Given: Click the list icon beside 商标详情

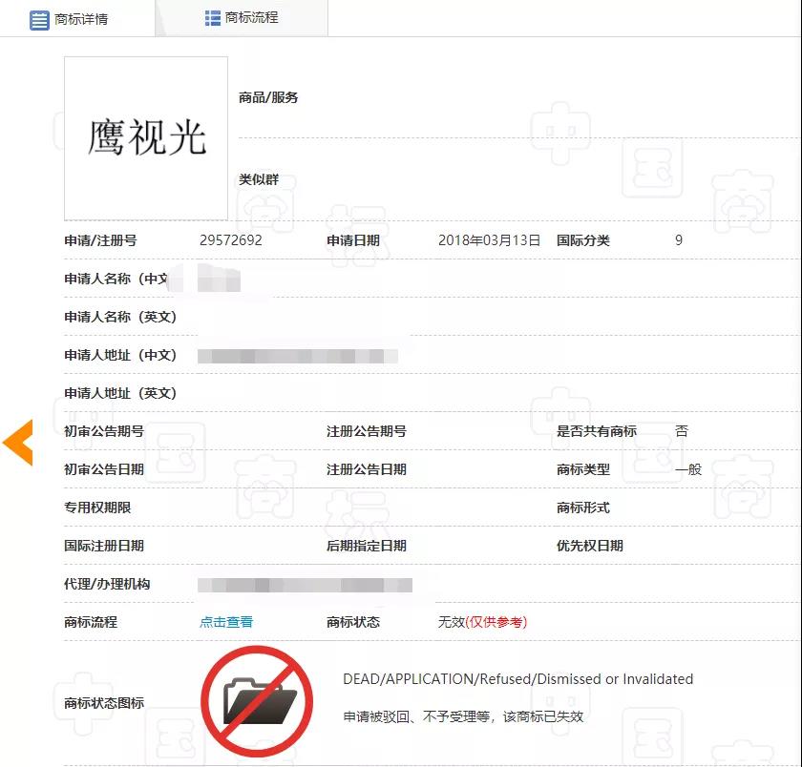Looking at the screenshot, I should pos(39,19).
